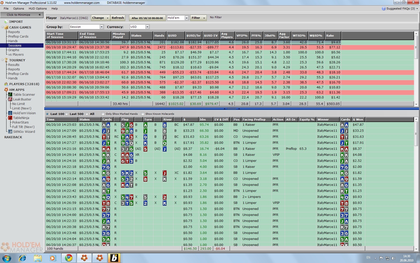Open Preflop Cards under Cash Games
The height and width of the screenshot is (263, 420).
pos(18,36)
